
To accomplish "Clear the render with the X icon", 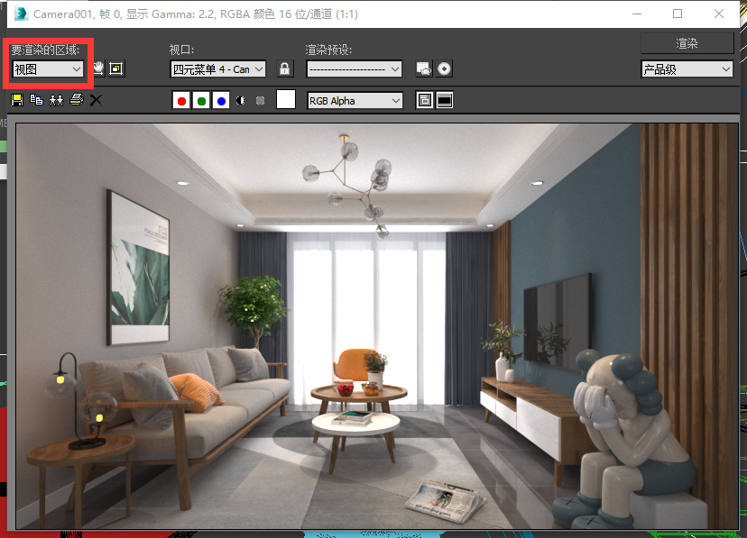I will tap(96, 100).
